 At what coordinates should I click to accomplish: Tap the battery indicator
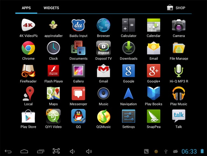point(202,151)
